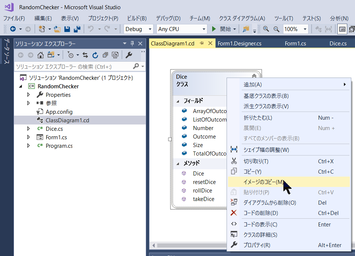Image resolution: width=355 pixels, height=256 pixels.
Task: Click the Zoom In magnifier icon
Action: (x=266, y=29)
